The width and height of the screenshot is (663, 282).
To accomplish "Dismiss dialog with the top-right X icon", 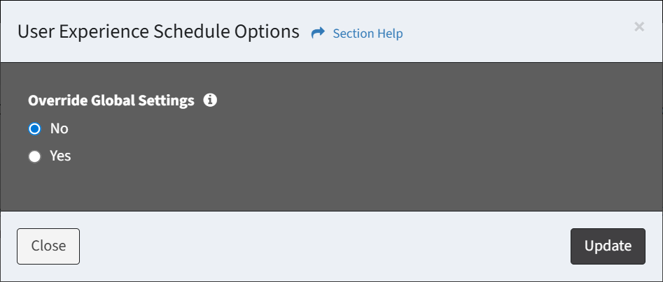I will [638, 27].
